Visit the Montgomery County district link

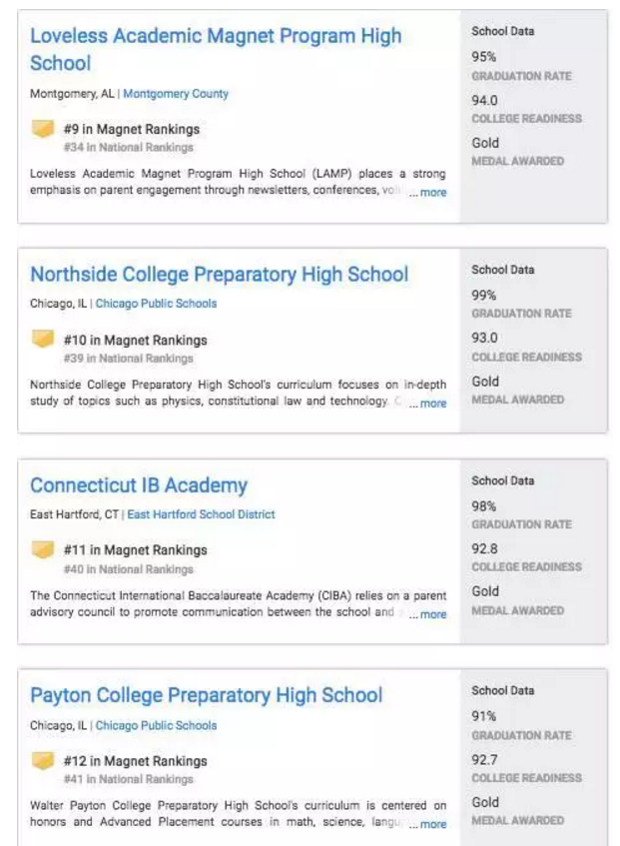[x=176, y=94]
